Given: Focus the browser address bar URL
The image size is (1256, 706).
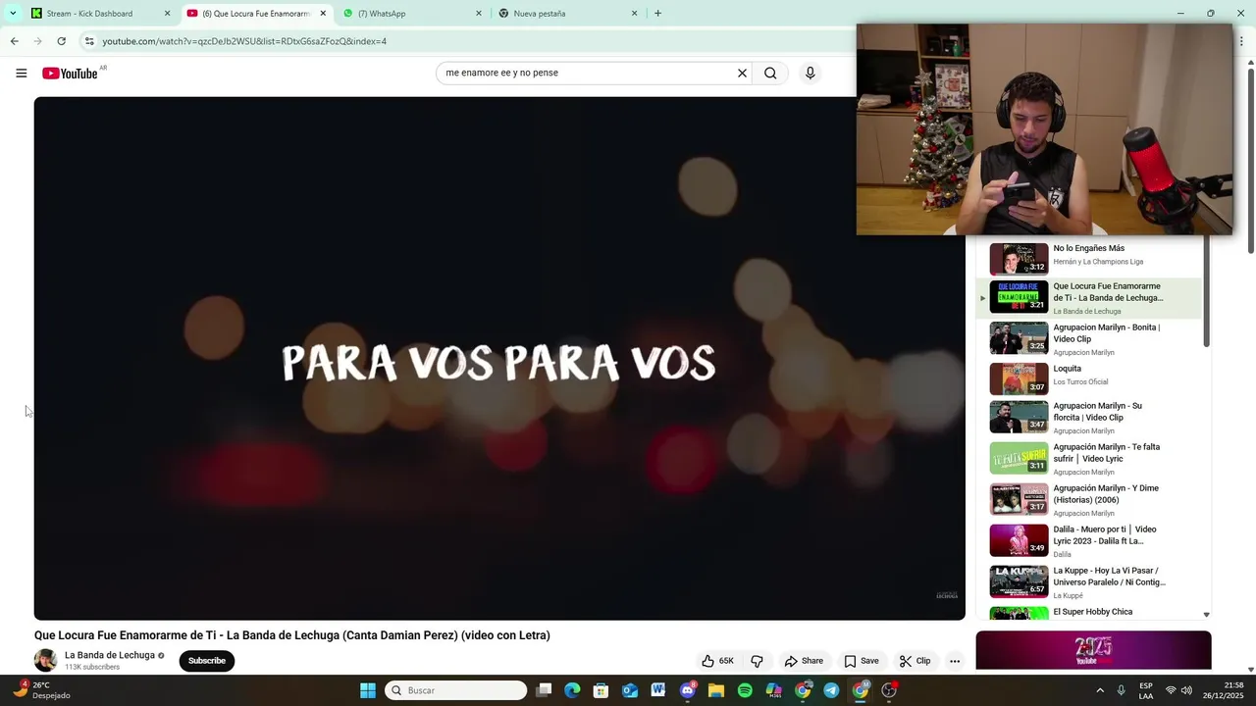Looking at the screenshot, I should pyautogui.click(x=244, y=41).
